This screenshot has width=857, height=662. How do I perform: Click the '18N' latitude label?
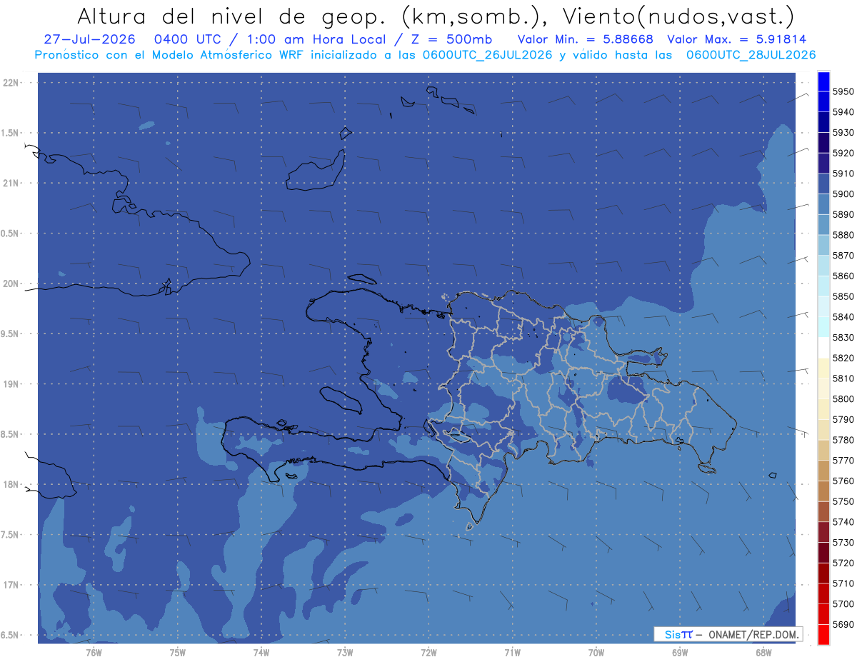pos(11,485)
